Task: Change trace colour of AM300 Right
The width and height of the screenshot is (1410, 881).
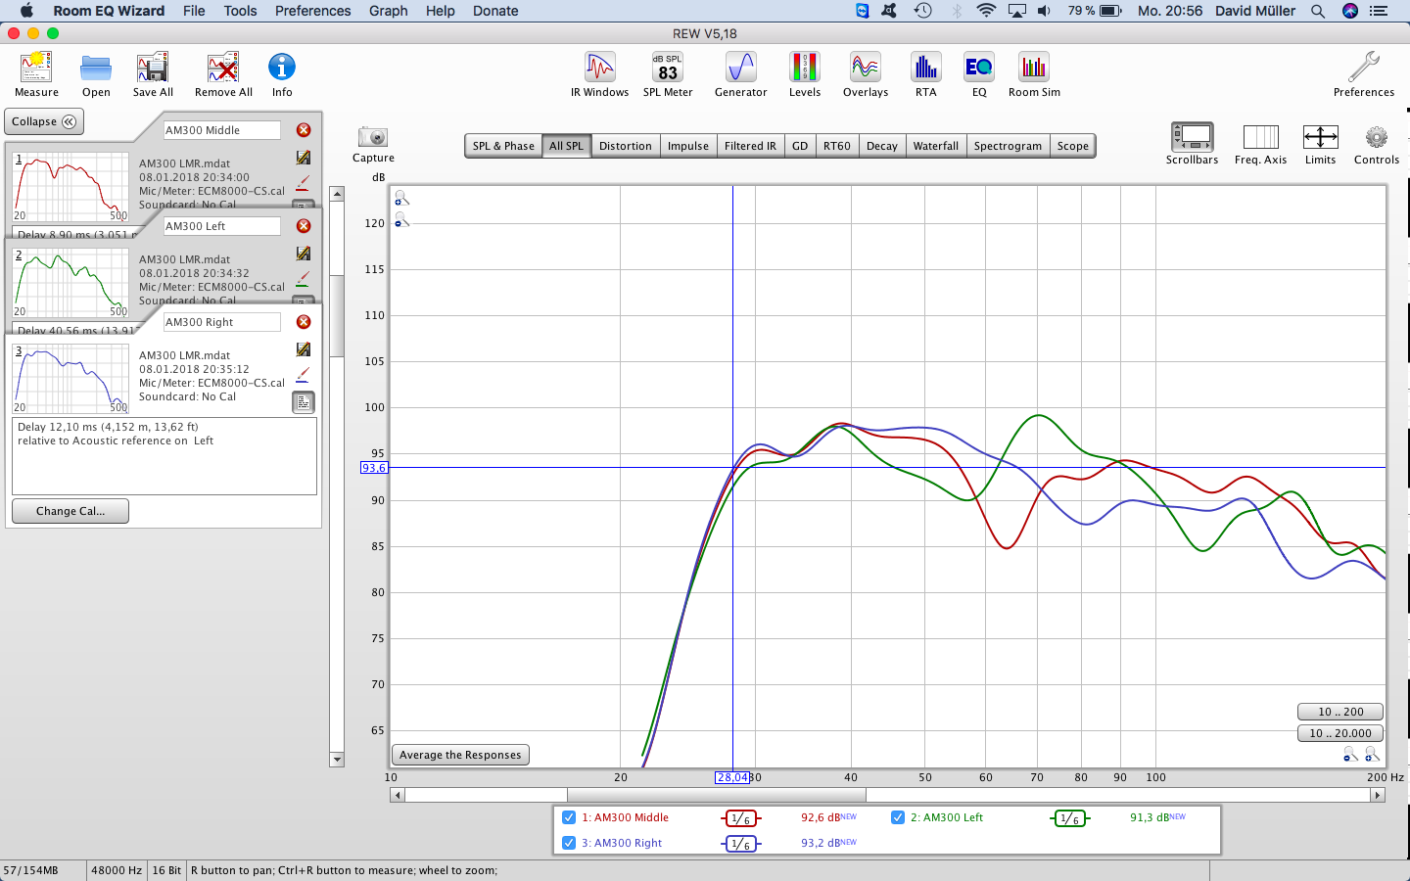Action: pos(303,375)
